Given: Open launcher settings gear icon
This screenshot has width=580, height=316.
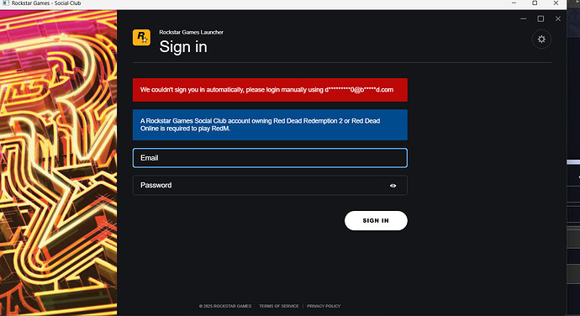Looking at the screenshot, I should click(x=541, y=39).
